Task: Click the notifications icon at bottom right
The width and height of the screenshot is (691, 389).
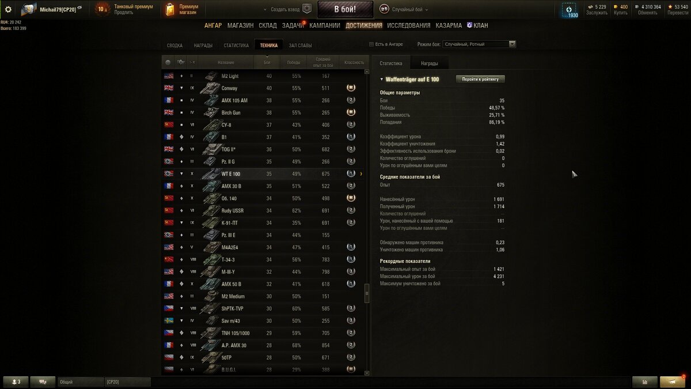Action: (673, 382)
